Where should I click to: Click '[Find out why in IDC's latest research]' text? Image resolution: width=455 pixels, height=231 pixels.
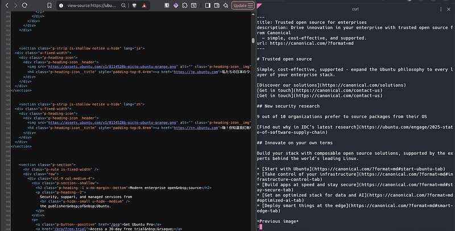point(308,127)
